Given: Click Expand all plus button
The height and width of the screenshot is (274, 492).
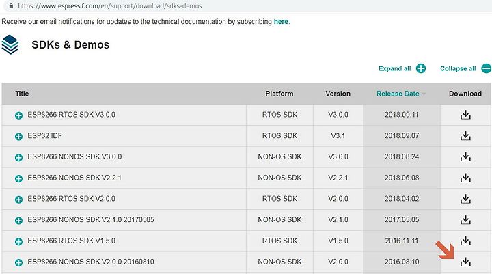Looking at the screenshot, I should [x=421, y=68].
